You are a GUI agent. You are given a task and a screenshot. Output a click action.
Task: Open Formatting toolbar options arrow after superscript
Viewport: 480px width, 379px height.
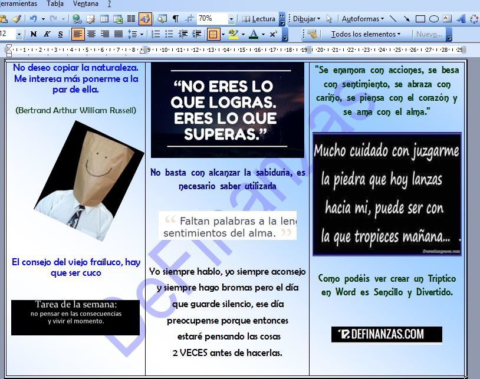tap(285, 34)
